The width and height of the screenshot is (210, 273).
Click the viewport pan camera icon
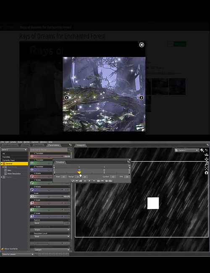[x=207, y=159]
